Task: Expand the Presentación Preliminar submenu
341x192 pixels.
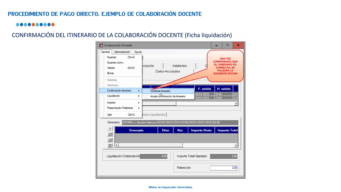Action: click(x=121, y=108)
